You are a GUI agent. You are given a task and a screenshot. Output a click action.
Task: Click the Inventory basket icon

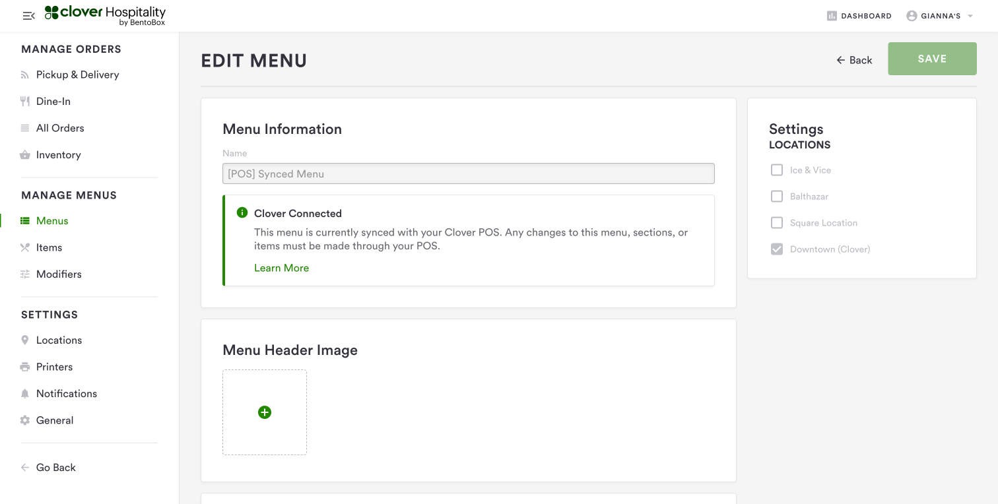pyautogui.click(x=25, y=155)
